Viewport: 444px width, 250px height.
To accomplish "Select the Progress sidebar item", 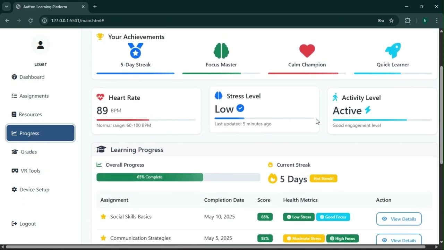I will pyautogui.click(x=41, y=133).
